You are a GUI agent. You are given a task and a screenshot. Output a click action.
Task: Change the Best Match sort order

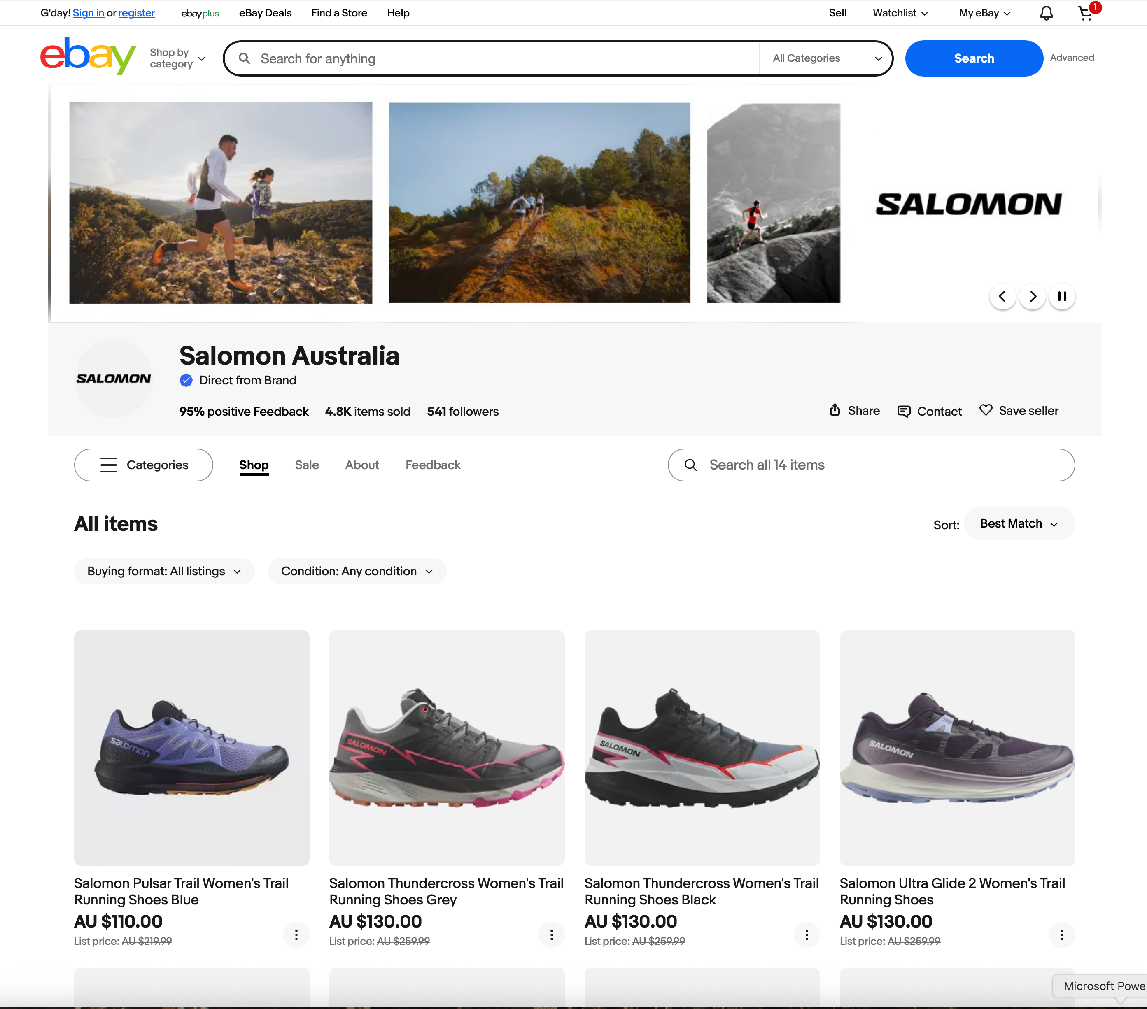[x=1019, y=523]
